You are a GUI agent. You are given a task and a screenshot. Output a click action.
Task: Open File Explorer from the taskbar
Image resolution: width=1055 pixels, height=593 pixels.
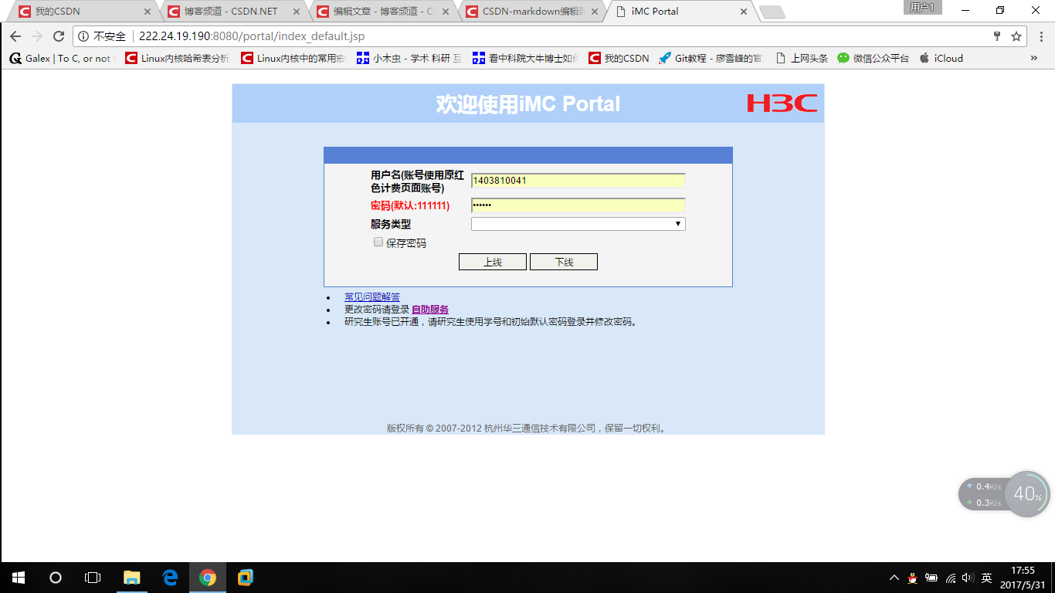click(x=132, y=578)
